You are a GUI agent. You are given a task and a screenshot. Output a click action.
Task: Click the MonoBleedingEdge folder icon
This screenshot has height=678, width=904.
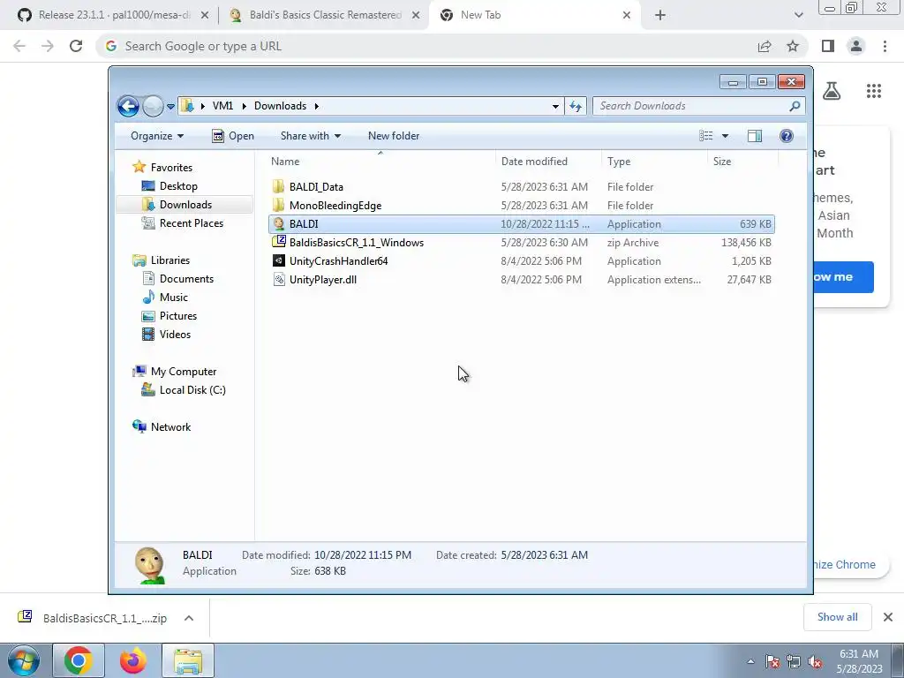coord(278,205)
